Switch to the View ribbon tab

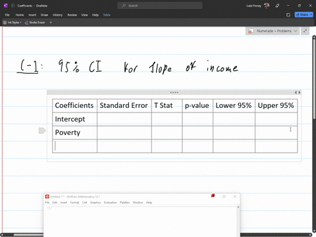[x=84, y=15]
